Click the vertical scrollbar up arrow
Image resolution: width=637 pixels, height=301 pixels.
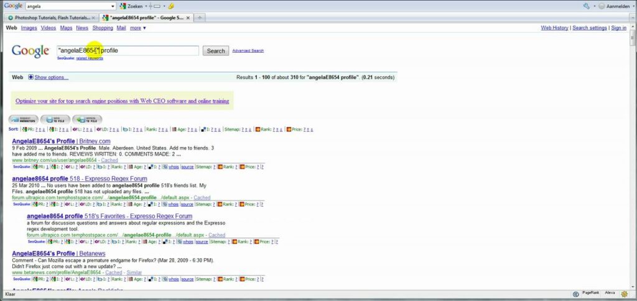click(633, 26)
